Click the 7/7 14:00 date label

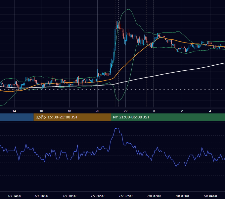14,196
